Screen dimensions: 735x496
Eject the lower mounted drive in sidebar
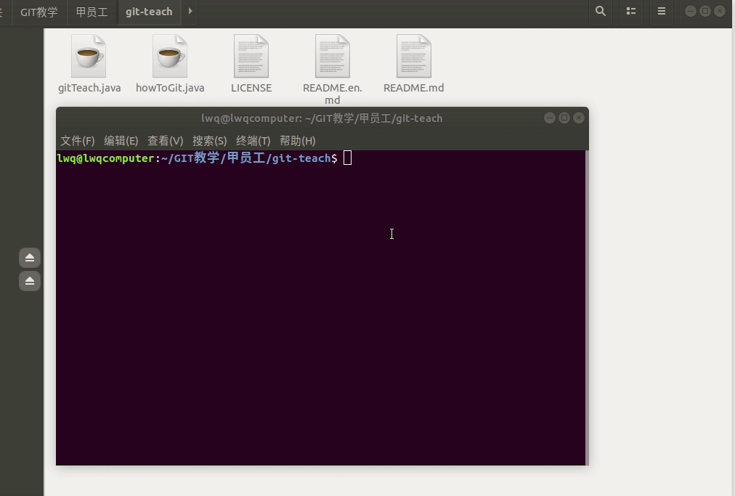30,281
